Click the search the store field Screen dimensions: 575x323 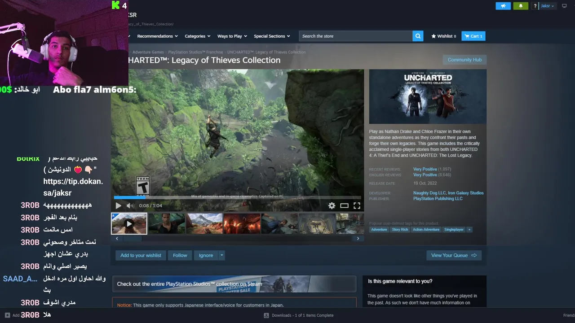point(356,36)
